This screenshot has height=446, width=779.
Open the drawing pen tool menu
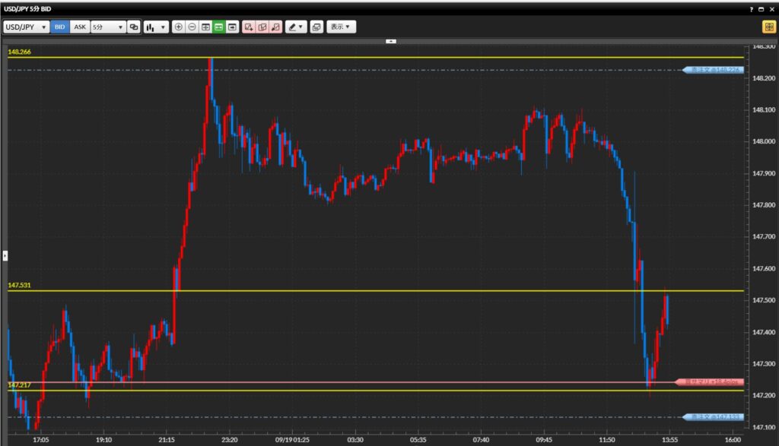[x=296, y=27]
